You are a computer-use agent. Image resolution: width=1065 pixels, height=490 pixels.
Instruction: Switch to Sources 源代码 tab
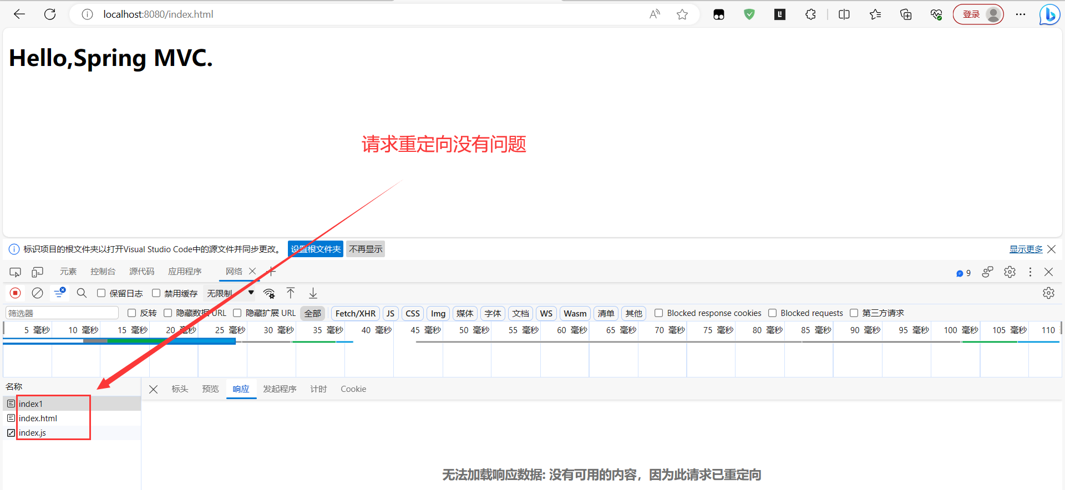point(142,272)
